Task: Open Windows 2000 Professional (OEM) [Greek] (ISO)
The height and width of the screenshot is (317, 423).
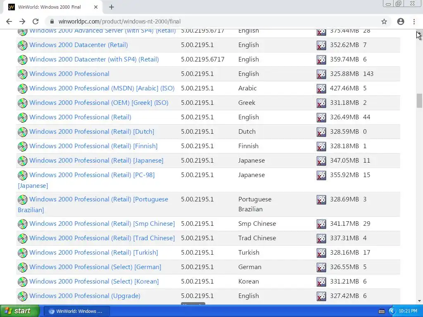Action: click(x=99, y=103)
